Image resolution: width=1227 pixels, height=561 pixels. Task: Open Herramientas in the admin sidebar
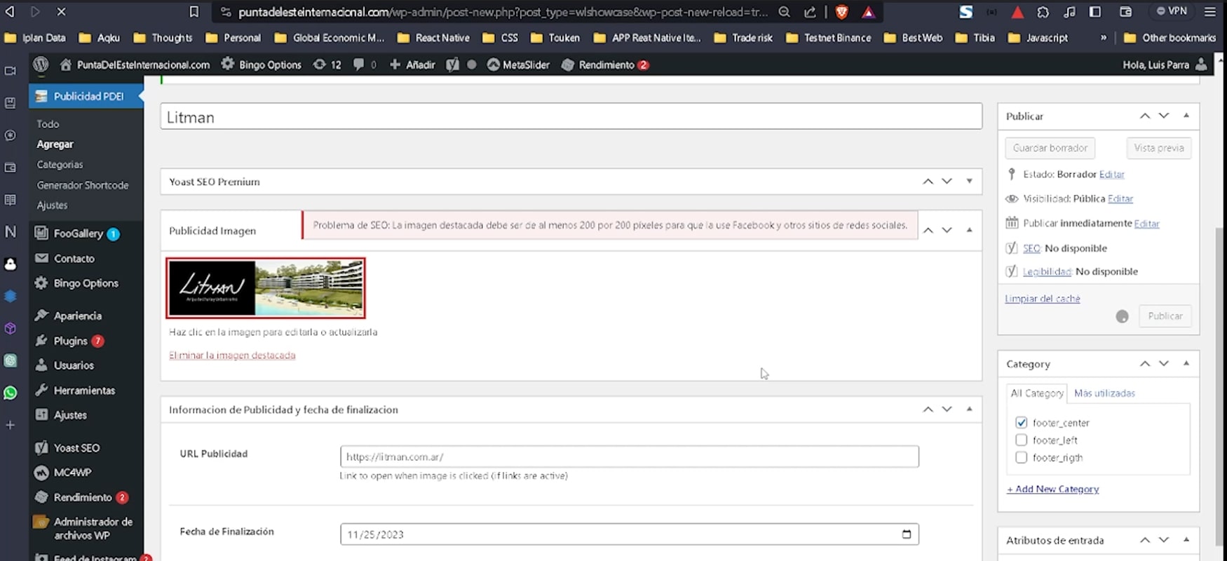point(84,390)
